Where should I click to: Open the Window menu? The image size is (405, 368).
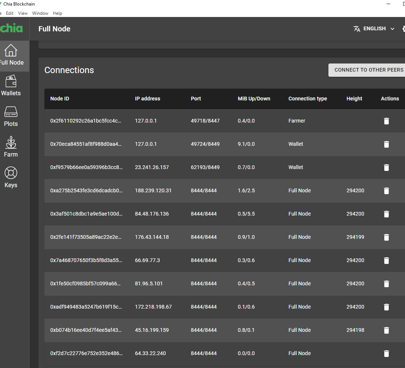pos(40,13)
